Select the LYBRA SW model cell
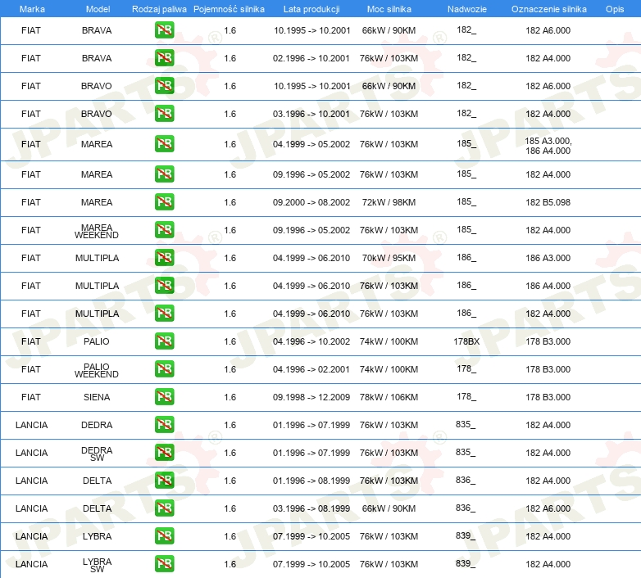The height and width of the screenshot is (578, 641). [97, 566]
